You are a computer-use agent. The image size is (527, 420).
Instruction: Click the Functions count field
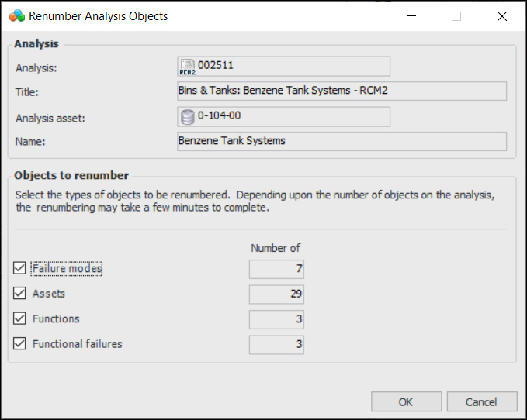tap(276, 319)
